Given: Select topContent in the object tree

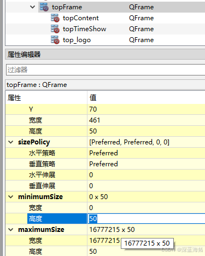Looking at the screenshot, I should point(81,18).
